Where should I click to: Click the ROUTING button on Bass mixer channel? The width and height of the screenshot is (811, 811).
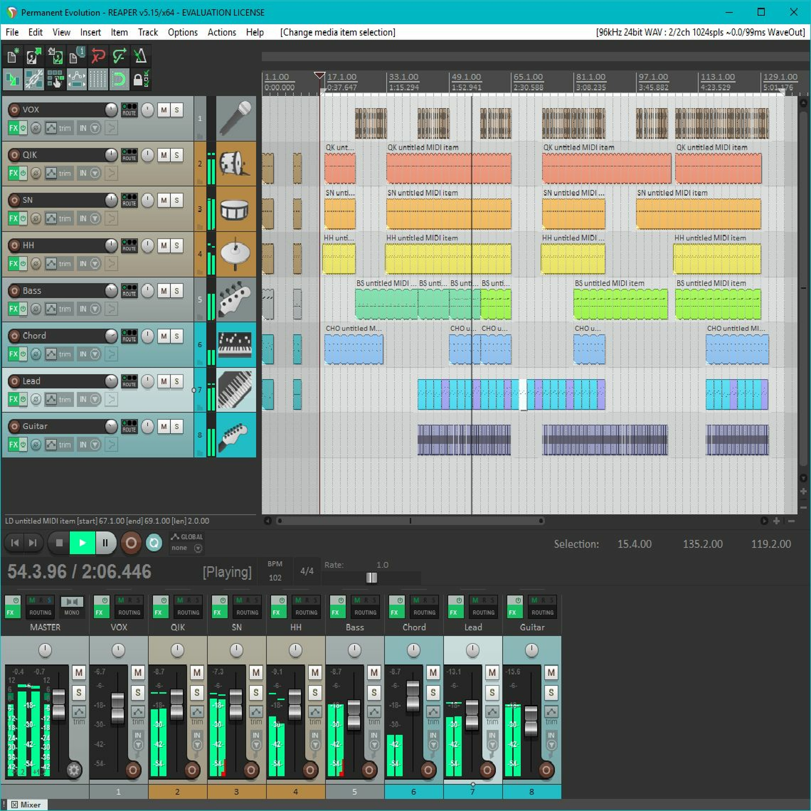tap(365, 607)
